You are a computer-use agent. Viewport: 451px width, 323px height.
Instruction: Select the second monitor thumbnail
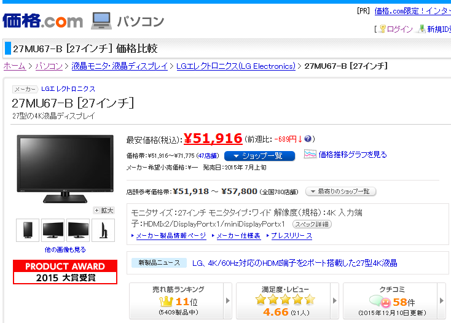[53, 230]
